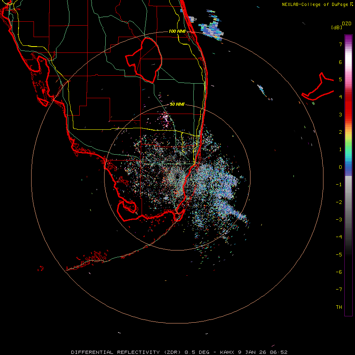This screenshot has height=355, width=355.
Task: Click the -7 value on the color scale
Action: (339, 290)
